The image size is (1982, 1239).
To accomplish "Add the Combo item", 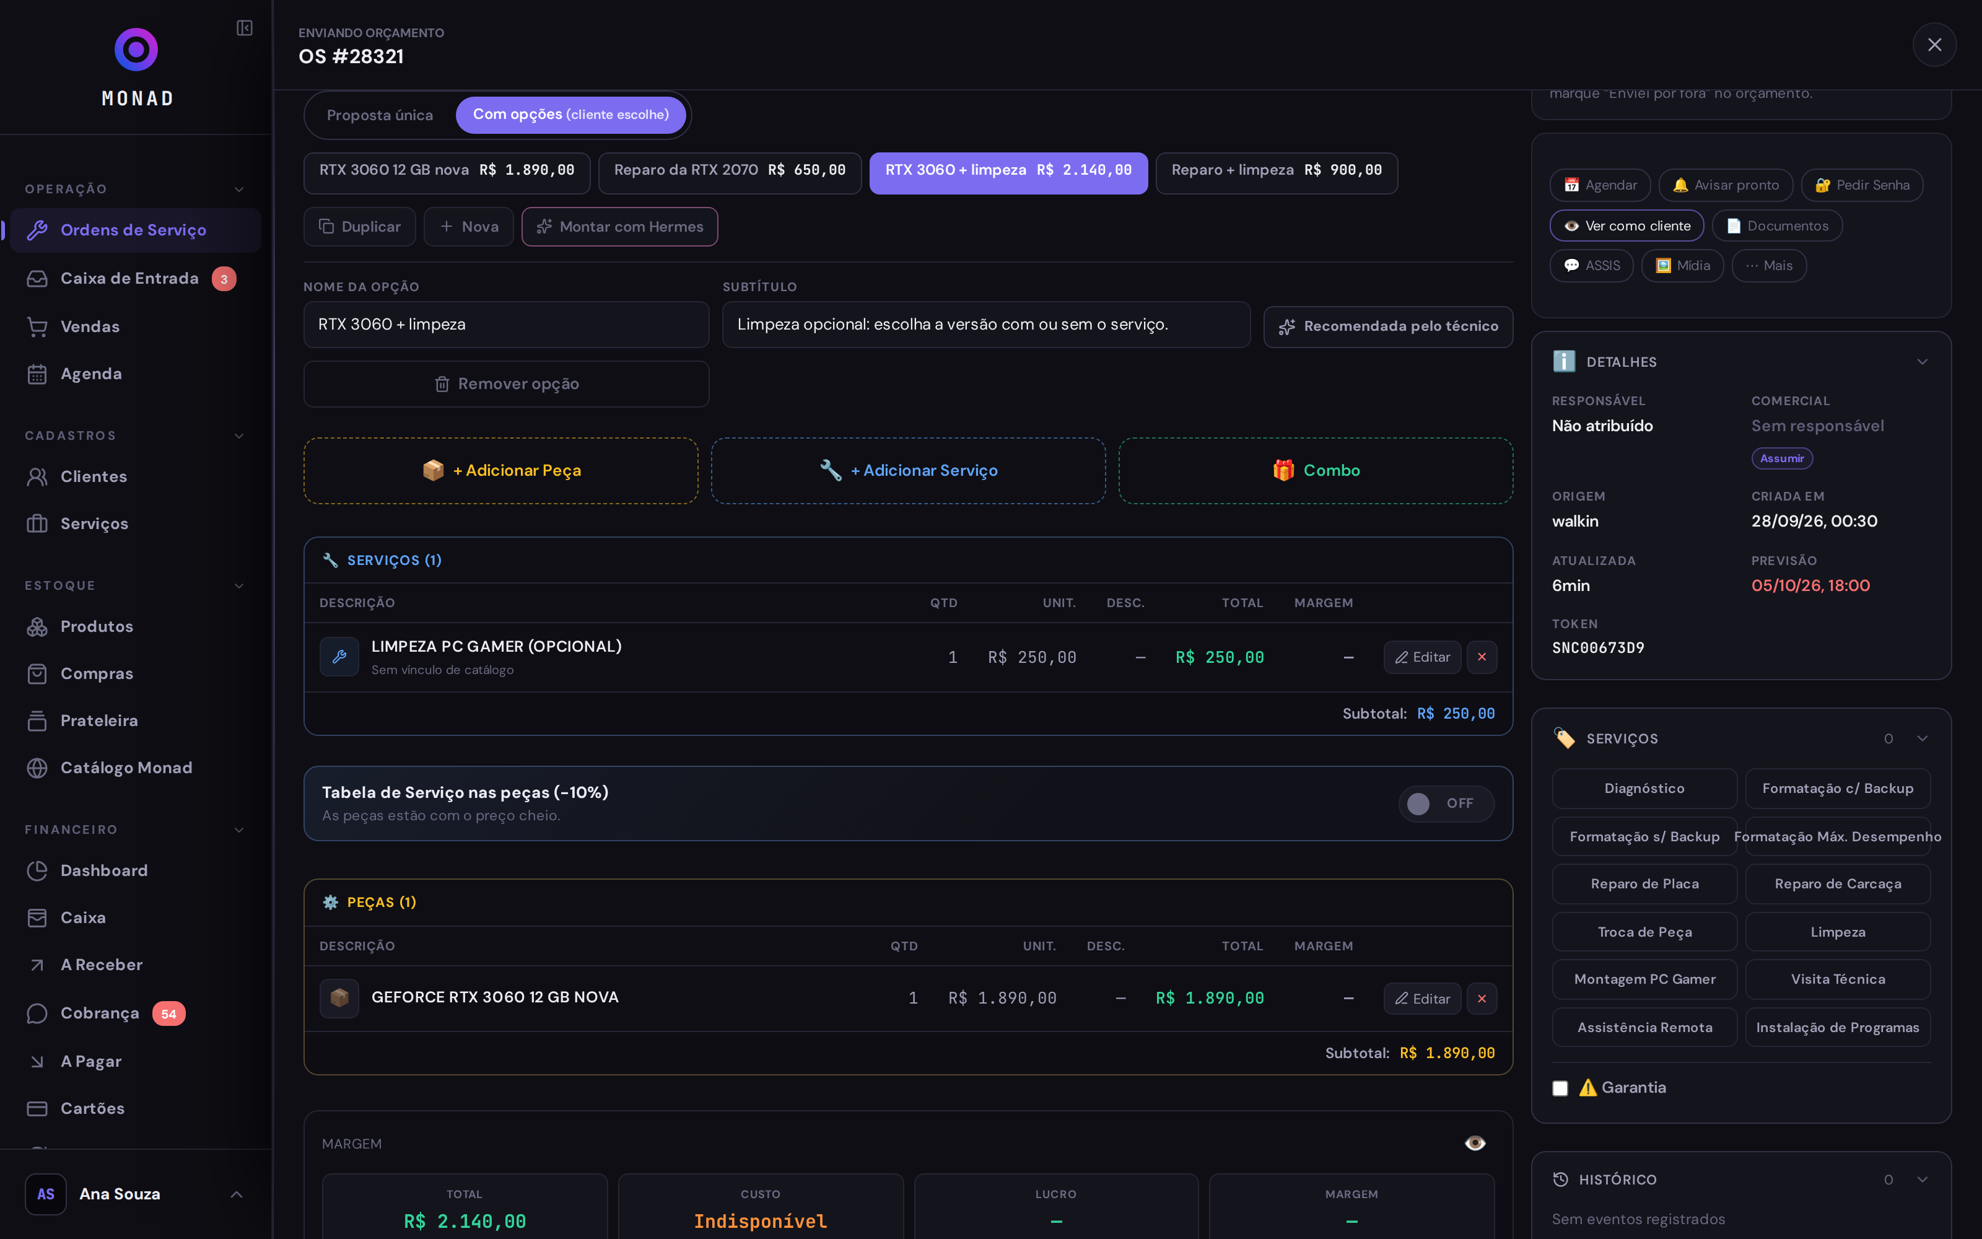I will point(1316,470).
